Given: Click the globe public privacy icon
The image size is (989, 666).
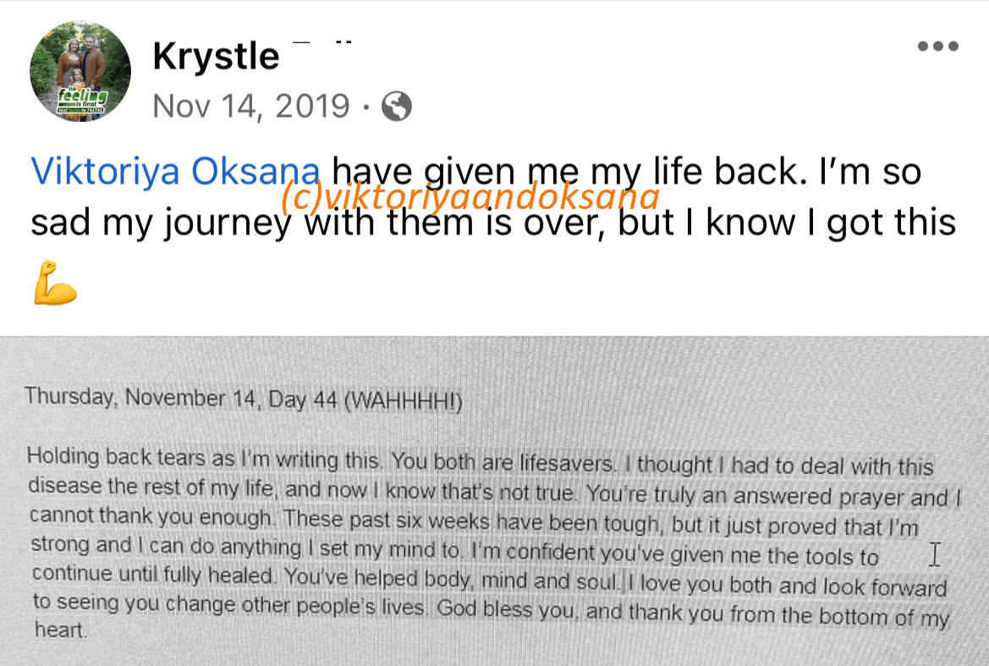Looking at the screenshot, I should click(397, 106).
